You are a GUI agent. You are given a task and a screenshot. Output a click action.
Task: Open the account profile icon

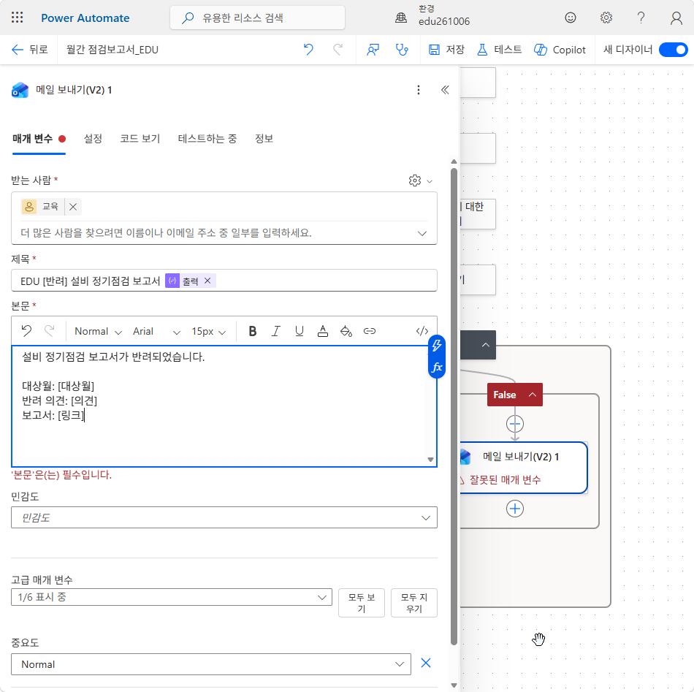click(x=676, y=18)
